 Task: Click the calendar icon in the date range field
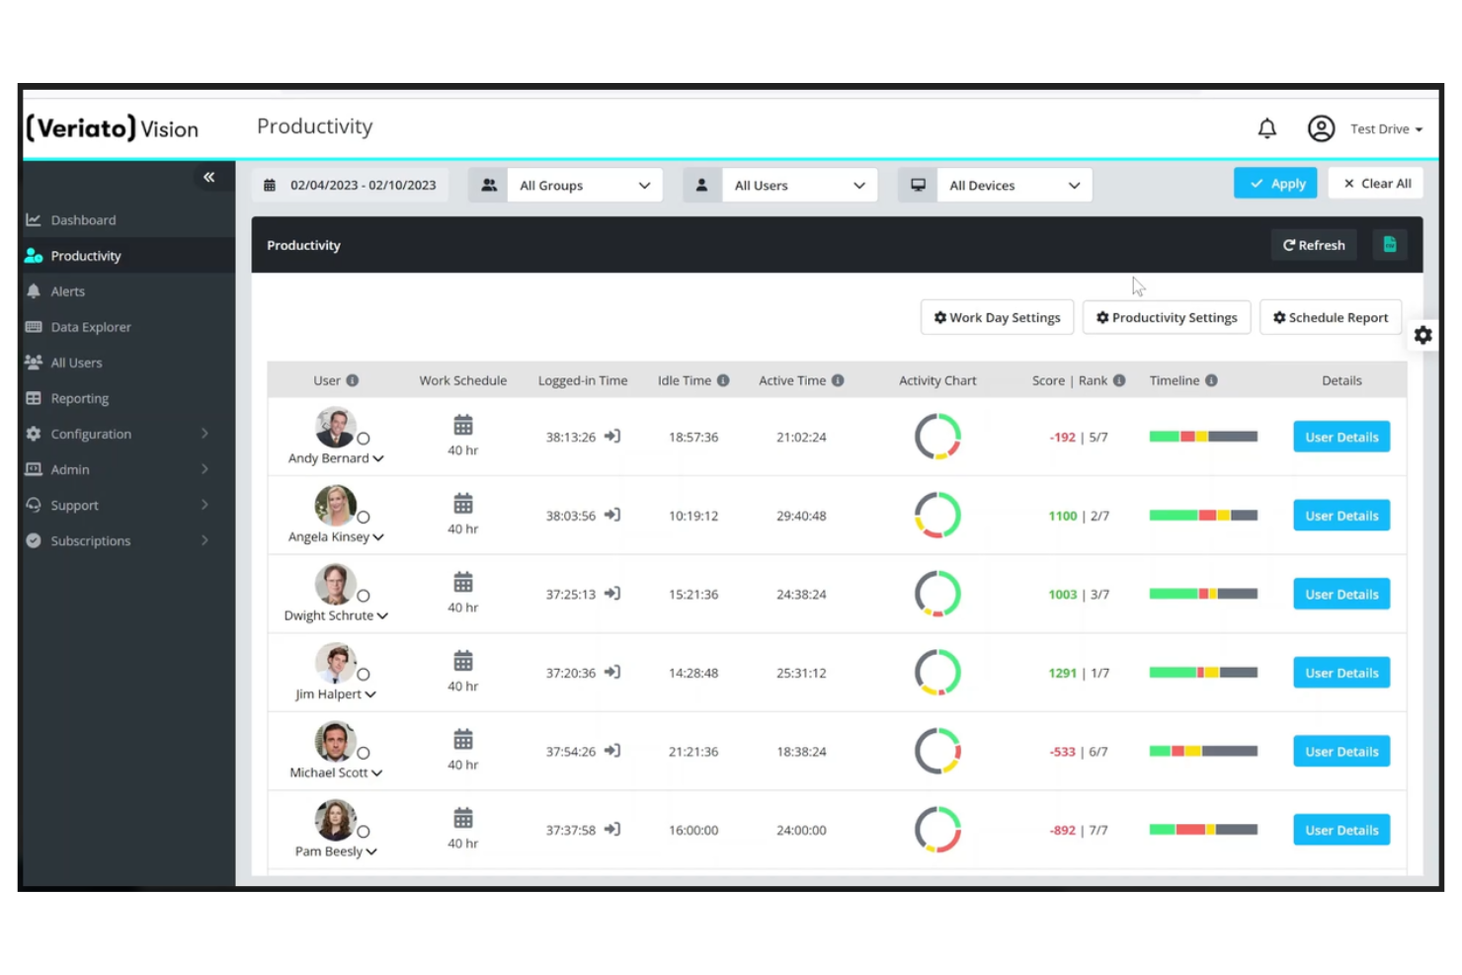(x=270, y=185)
